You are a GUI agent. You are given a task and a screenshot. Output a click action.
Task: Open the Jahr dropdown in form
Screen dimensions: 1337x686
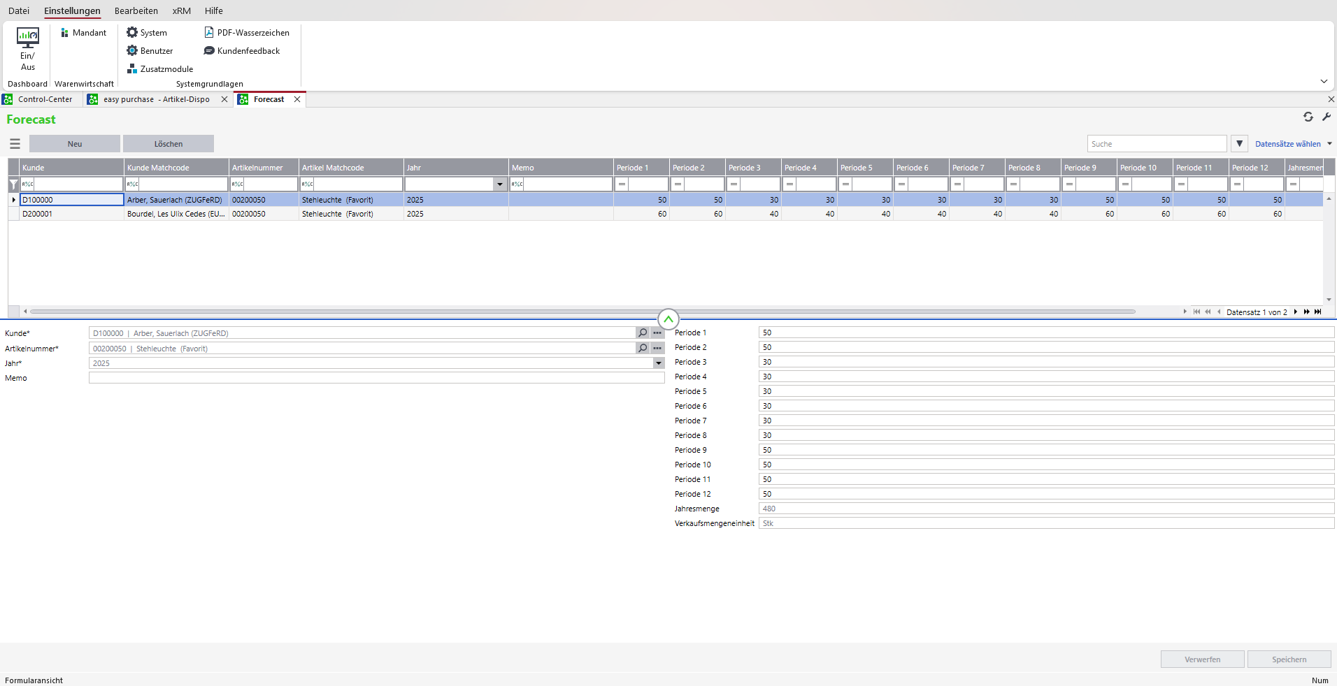(x=659, y=363)
